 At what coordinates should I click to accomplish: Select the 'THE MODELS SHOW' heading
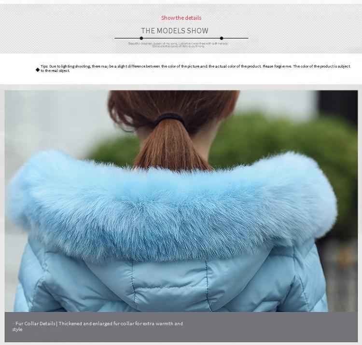point(175,31)
